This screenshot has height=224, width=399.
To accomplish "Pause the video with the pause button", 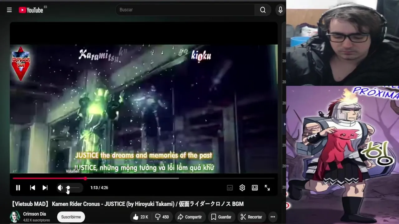I will pyautogui.click(x=18, y=188).
